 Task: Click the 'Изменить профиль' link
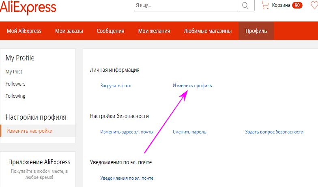pos(192,86)
